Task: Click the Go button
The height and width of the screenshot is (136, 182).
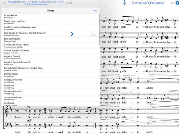Action: click(172, 3)
